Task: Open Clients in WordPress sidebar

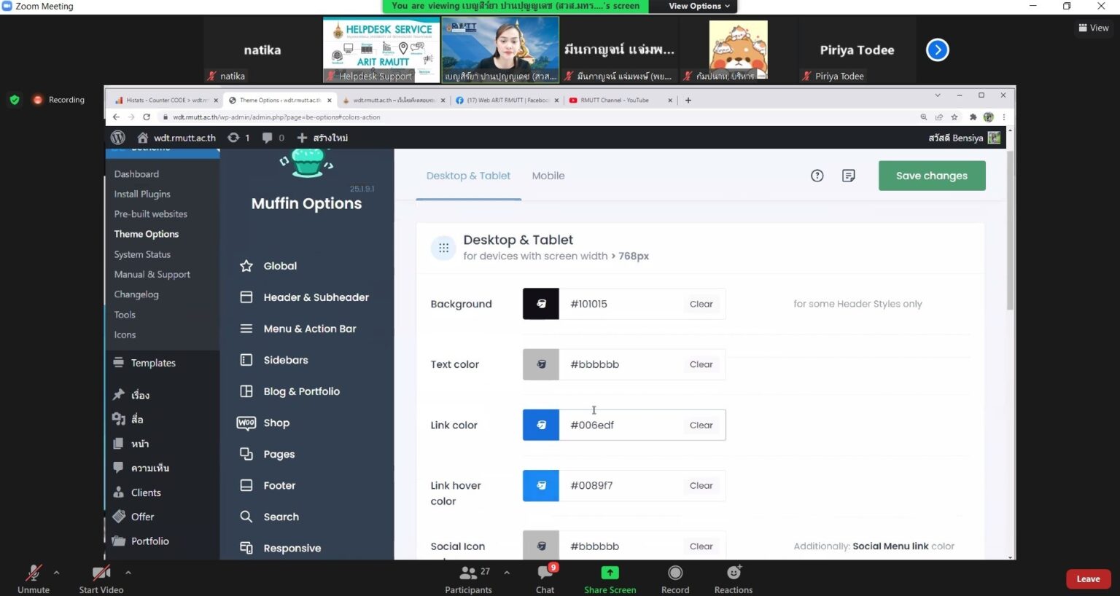Action: coord(146,493)
